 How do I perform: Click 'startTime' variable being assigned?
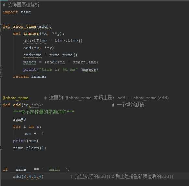[35, 41]
